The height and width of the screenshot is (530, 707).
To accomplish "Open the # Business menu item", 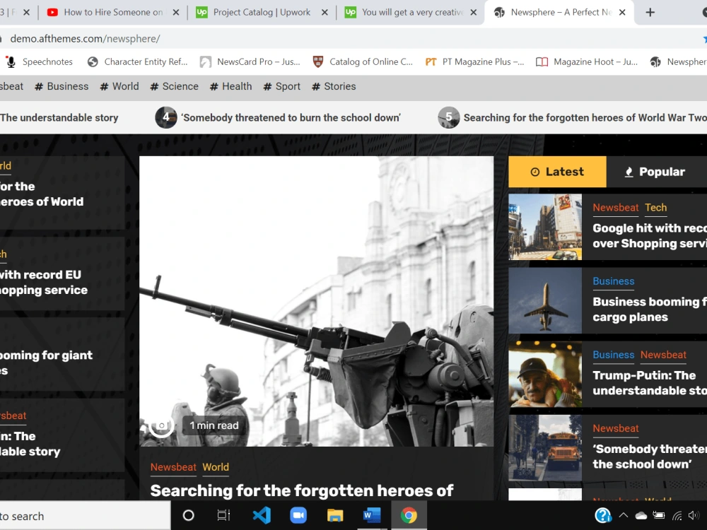I will (x=62, y=86).
